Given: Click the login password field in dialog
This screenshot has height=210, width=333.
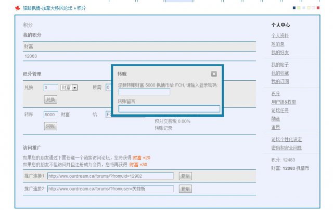Looking at the screenshot, I should [144, 92].
